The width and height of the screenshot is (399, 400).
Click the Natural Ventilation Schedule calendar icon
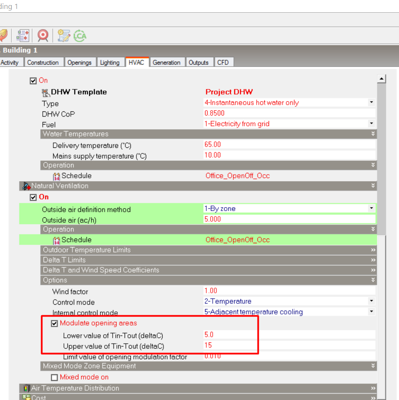coord(56,240)
